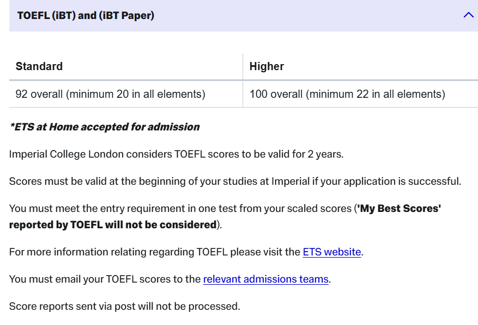This screenshot has width=478, height=325.
Task: Collapse the TOEFL section using the chevron
Action: pos(468,15)
